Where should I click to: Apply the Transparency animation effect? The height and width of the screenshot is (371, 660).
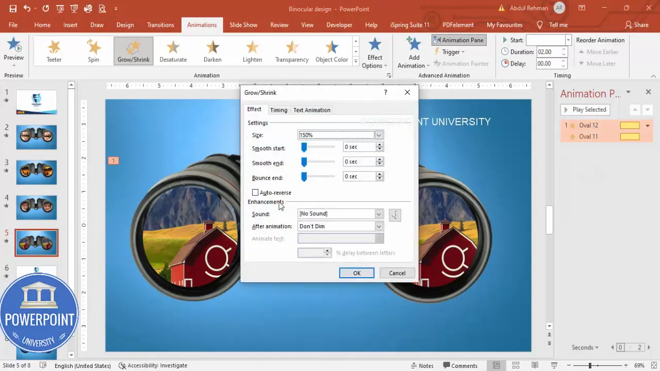[292, 51]
